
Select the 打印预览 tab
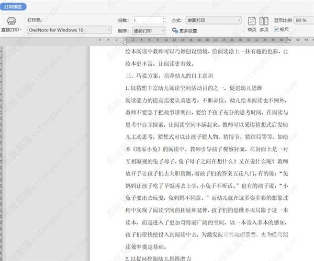pos(13,7)
